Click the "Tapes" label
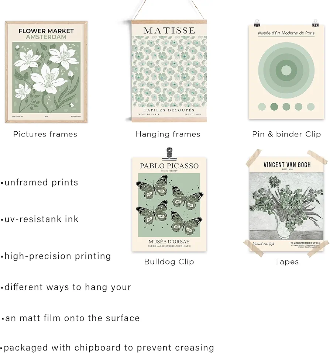Screen dimensions: 330x353 pos(286,262)
